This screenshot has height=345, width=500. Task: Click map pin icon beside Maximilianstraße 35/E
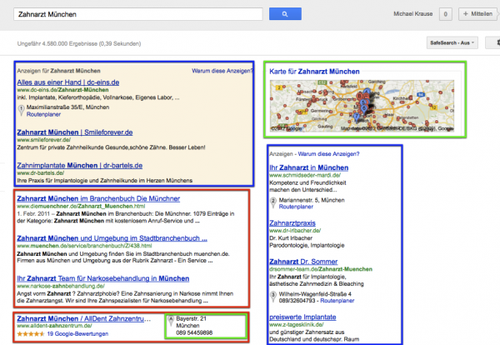21,110
